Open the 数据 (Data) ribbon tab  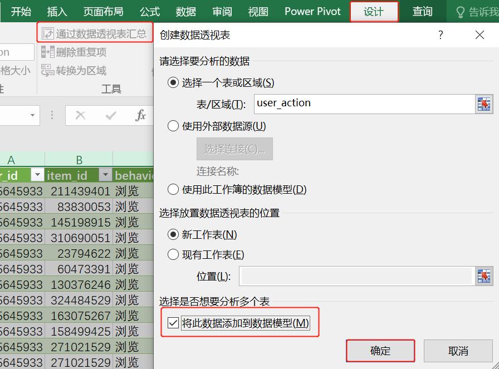click(x=186, y=11)
